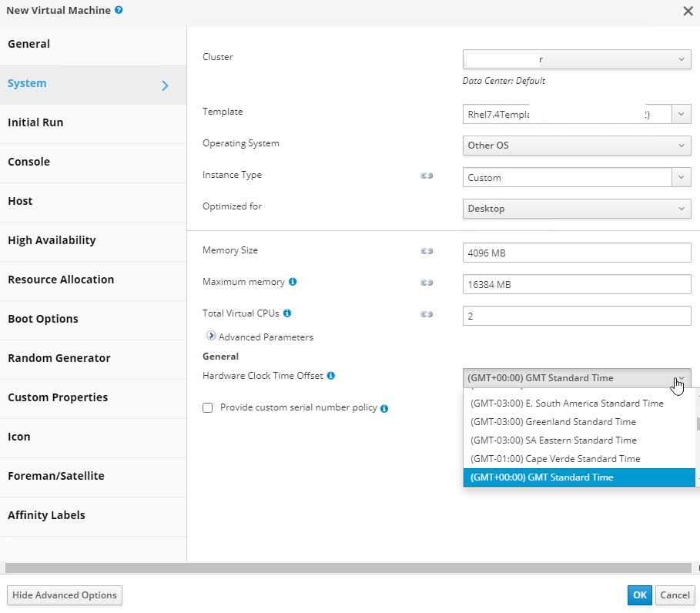The width and height of the screenshot is (700, 613).
Task: Click the link icon next to Maximum memory
Action: 427,283
